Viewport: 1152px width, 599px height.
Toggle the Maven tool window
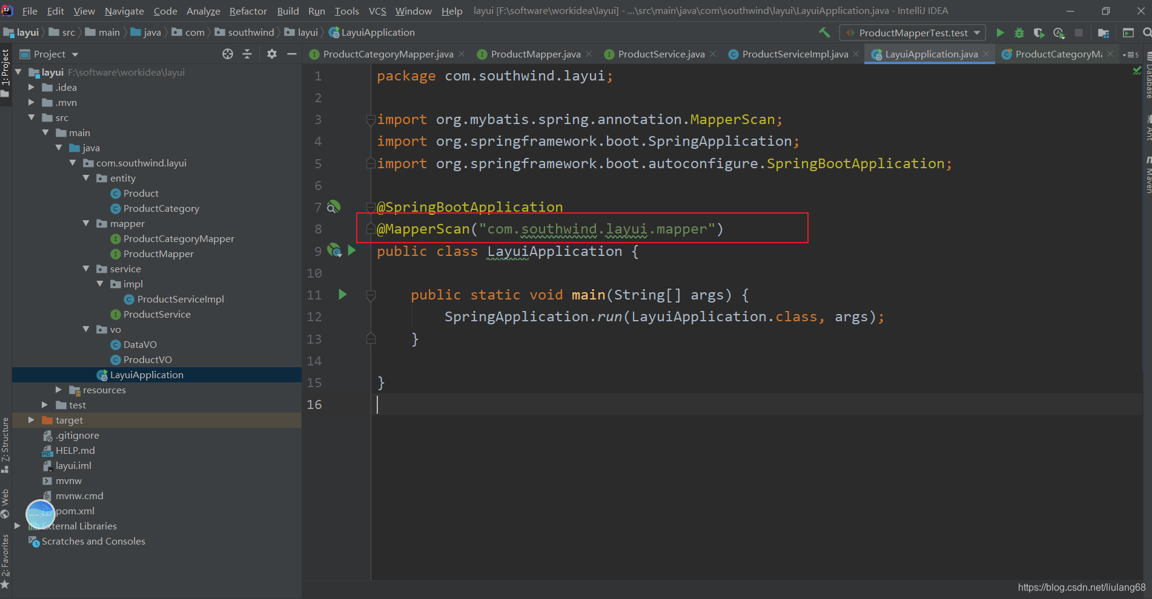(1148, 175)
